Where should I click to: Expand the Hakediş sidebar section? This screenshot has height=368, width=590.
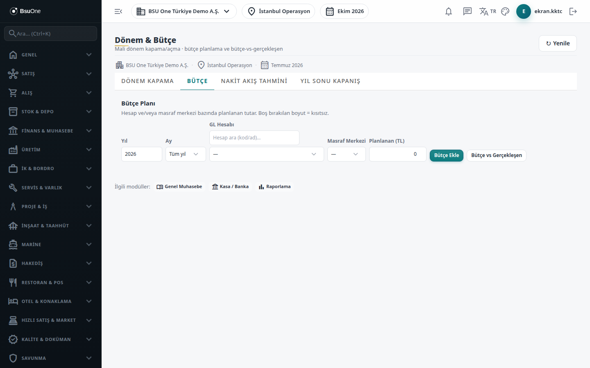tap(51, 263)
